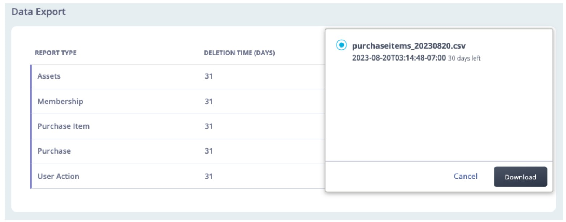This screenshot has height=222, width=566.
Task: Click the REPORT TYPE column header
Action: coord(56,53)
